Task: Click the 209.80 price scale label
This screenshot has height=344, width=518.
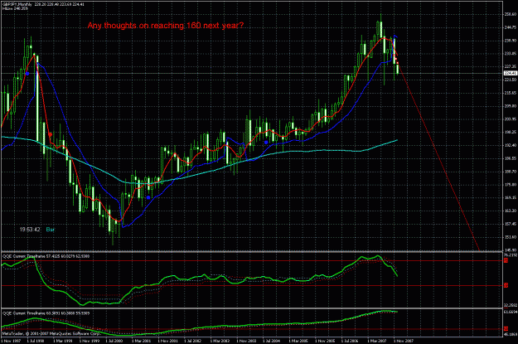Action: [511, 106]
